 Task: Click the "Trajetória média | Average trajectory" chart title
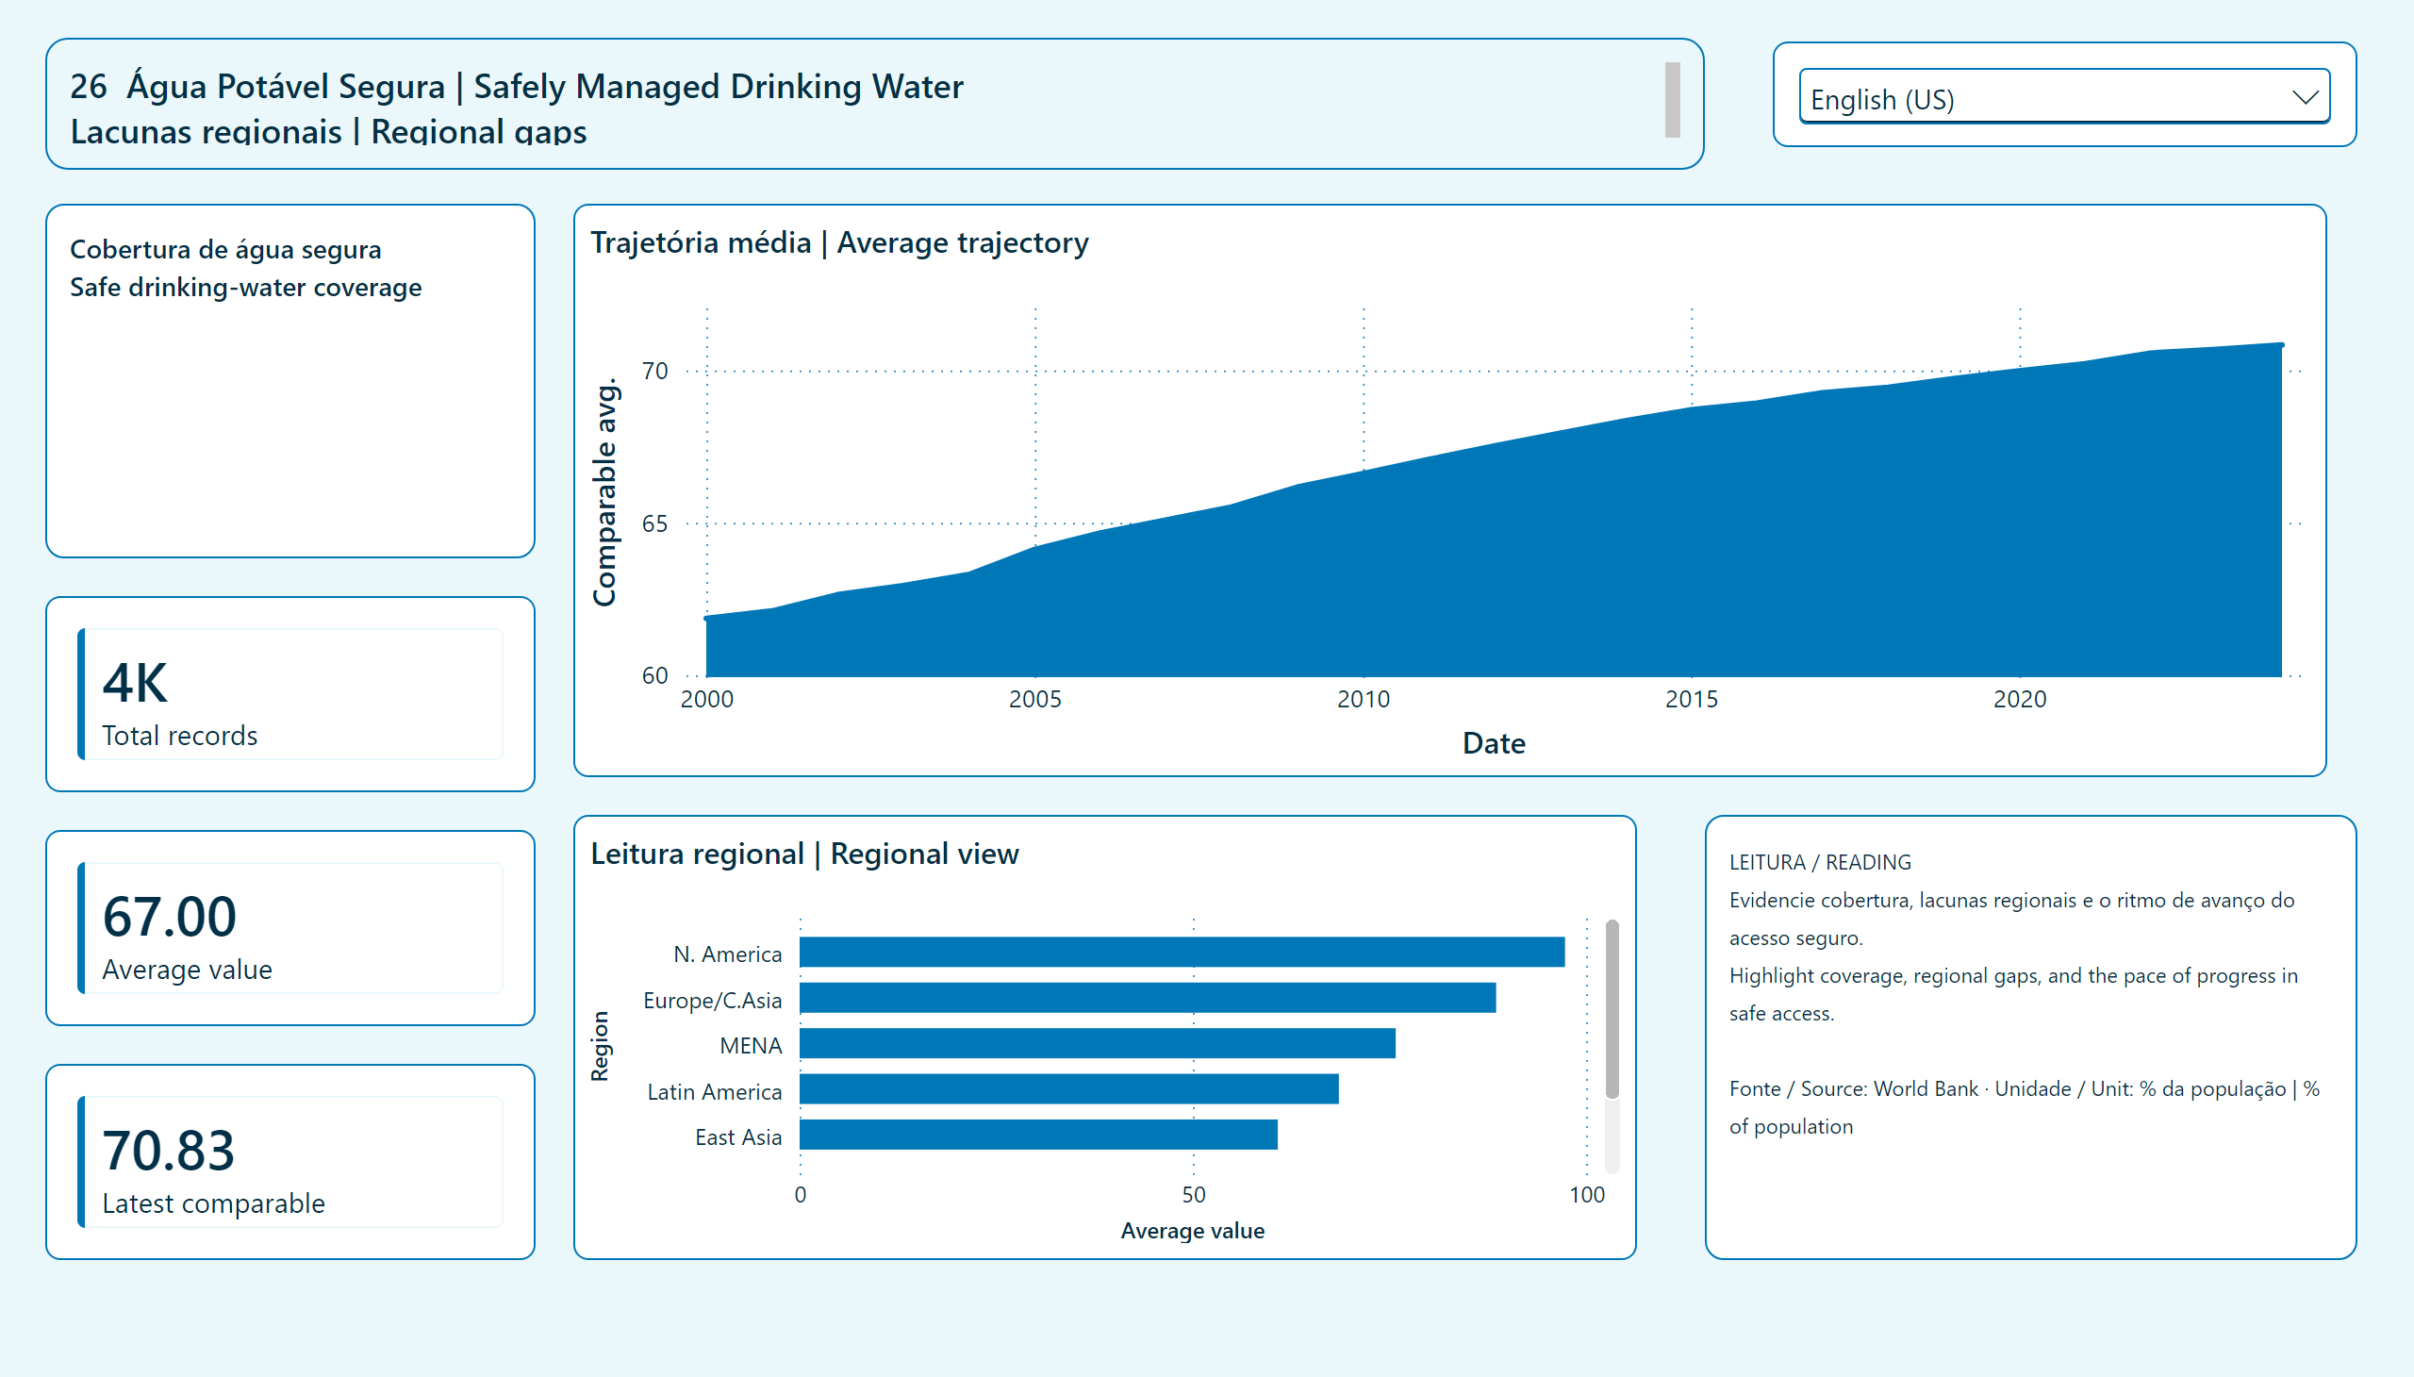tap(839, 243)
